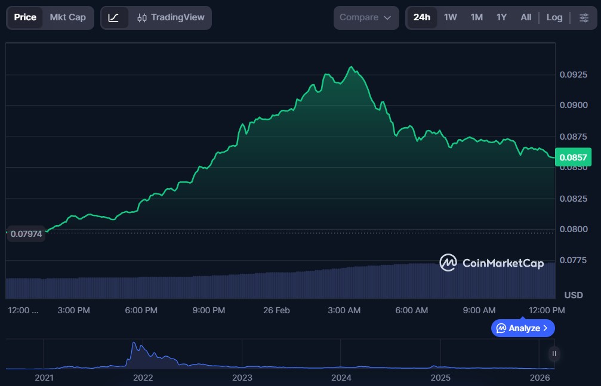Select the 1M time range
The image size is (601, 386).
(476, 17)
